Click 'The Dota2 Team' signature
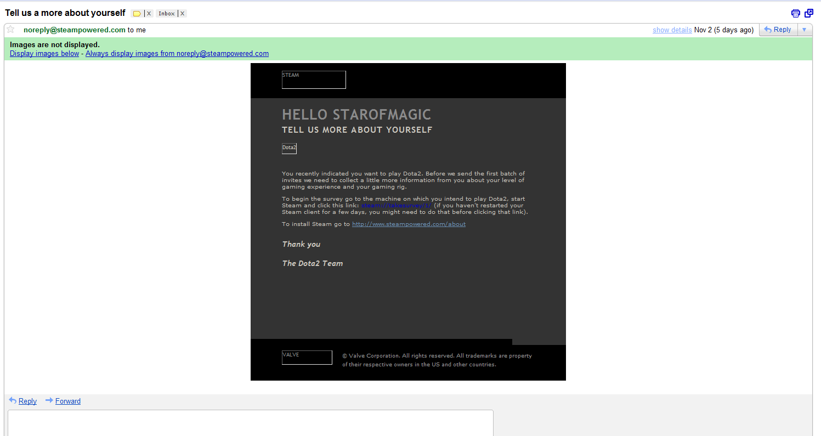821x436 pixels. click(313, 263)
